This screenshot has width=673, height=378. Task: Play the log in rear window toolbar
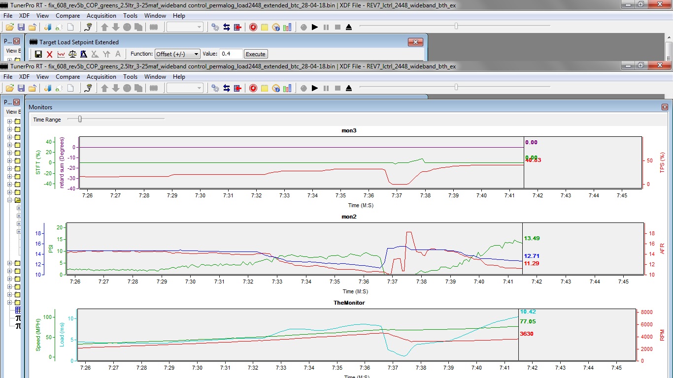click(315, 27)
